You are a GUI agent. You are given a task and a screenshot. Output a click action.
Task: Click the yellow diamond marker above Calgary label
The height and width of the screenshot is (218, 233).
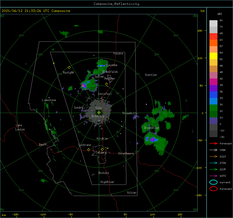point(102,149)
